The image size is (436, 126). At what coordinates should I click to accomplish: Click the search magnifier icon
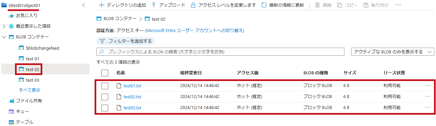[102, 52]
